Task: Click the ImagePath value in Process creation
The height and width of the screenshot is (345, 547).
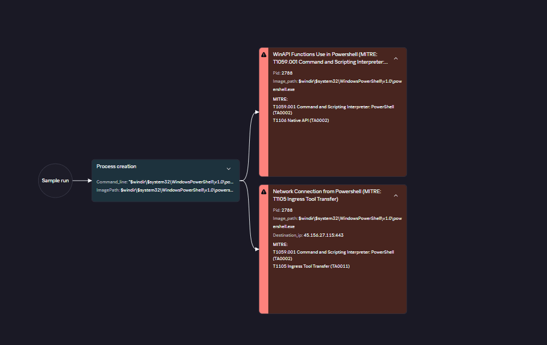Action: 177,190
